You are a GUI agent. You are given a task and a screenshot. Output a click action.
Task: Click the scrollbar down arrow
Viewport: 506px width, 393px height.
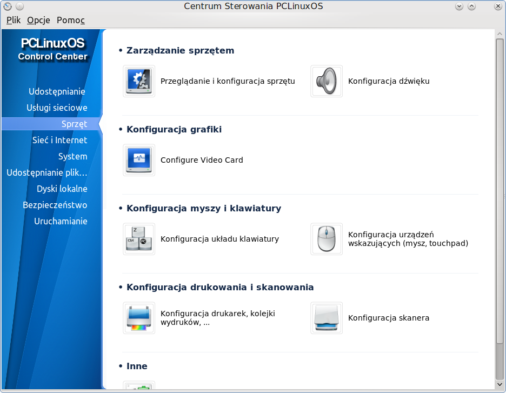[500, 384]
